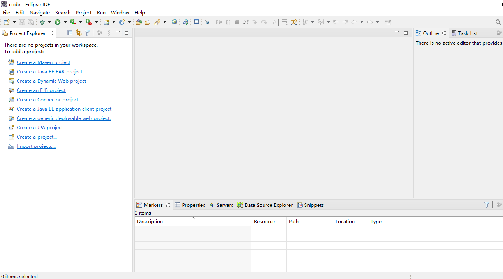
Task: Click the monitor console toolbar icon
Action: pyautogui.click(x=197, y=22)
